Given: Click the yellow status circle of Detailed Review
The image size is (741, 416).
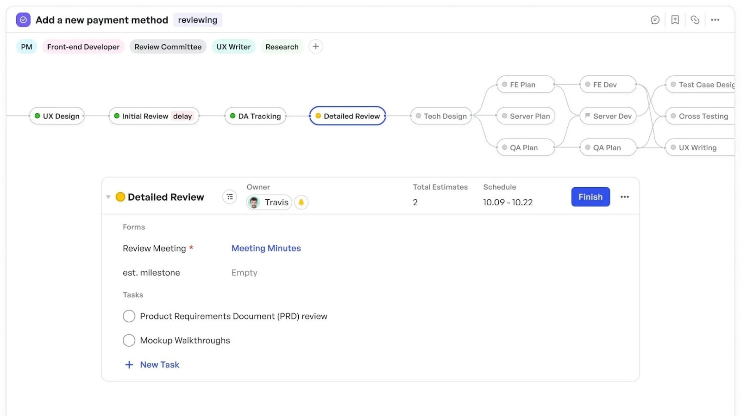Looking at the screenshot, I should click(120, 197).
